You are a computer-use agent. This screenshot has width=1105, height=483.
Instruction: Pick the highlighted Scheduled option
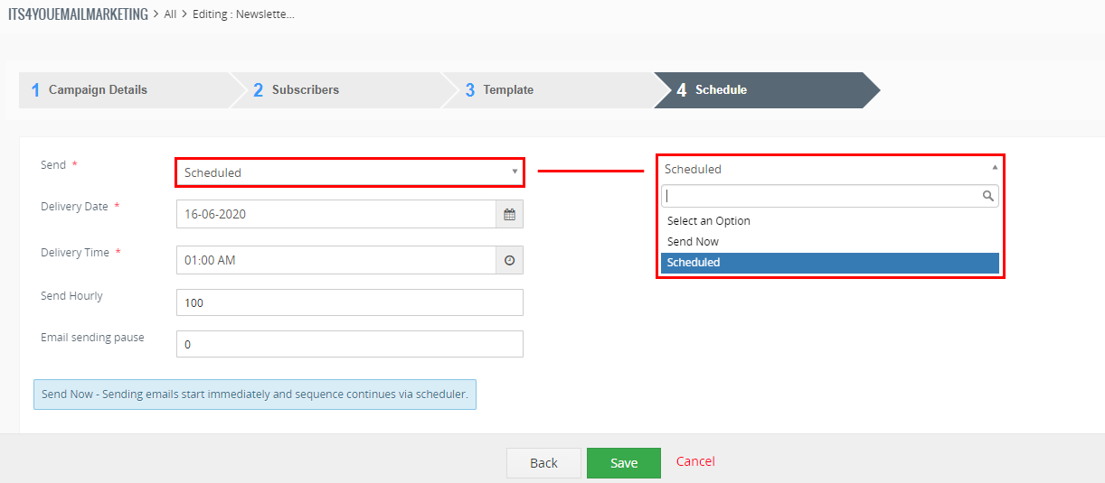pos(694,263)
